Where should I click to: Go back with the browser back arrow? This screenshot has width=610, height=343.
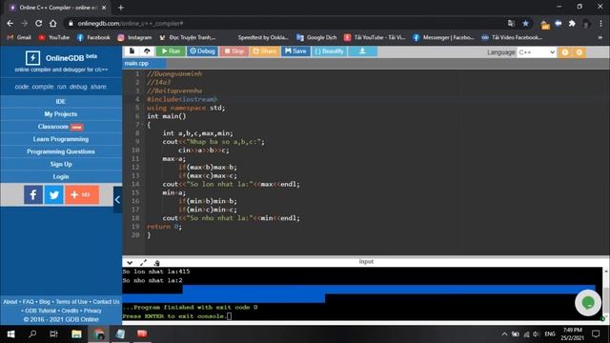tap(10, 23)
